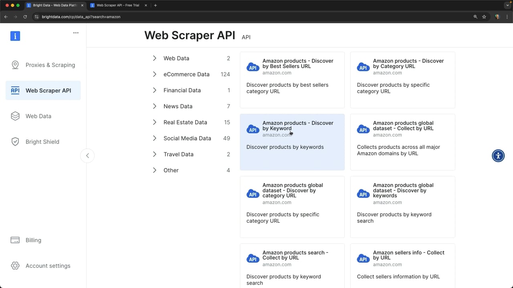
Task: Click the Web Scraper API sidebar icon
Action: coord(15,90)
